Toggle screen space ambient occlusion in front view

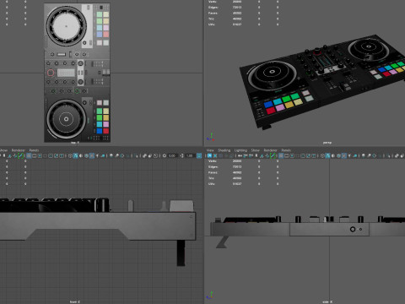(x=111, y=155)
